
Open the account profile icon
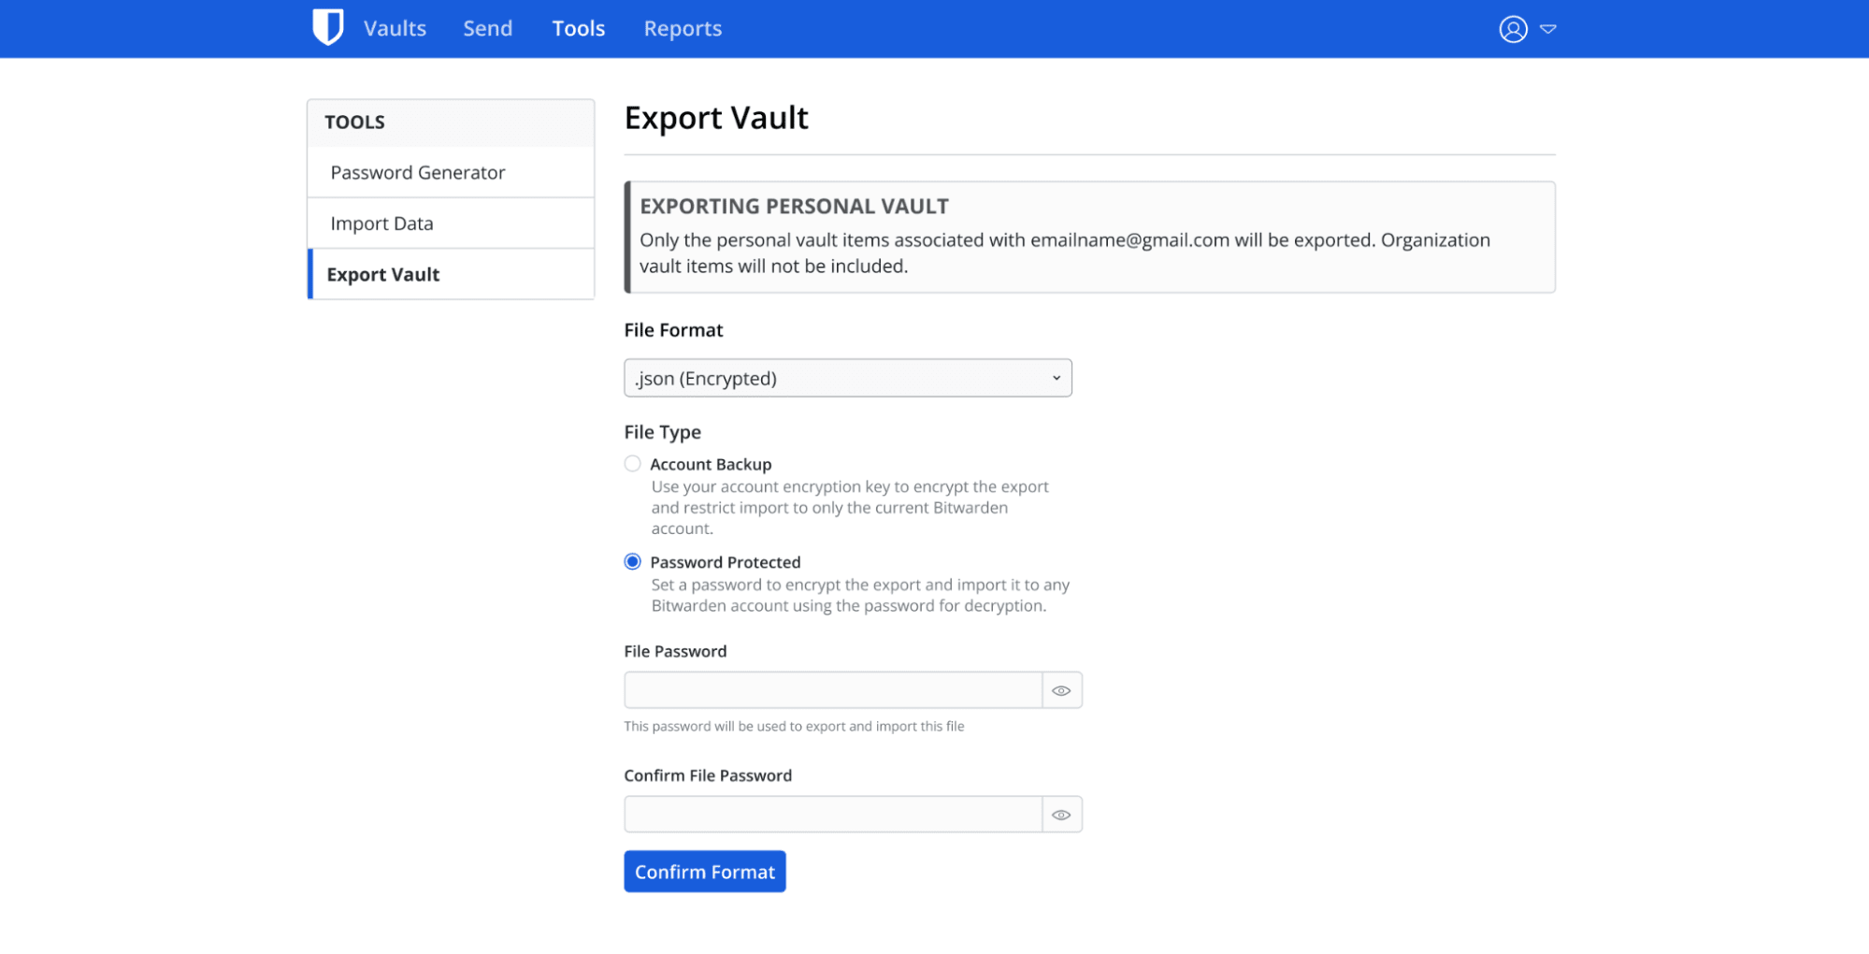pyautogui.click(x=1513, y=29)
